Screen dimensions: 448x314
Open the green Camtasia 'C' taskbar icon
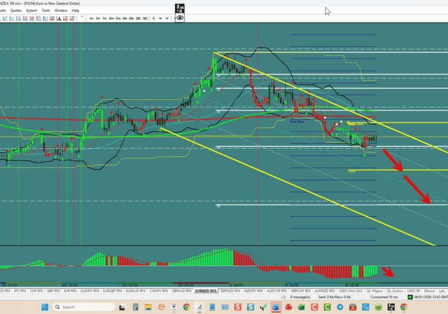[327, 307]
